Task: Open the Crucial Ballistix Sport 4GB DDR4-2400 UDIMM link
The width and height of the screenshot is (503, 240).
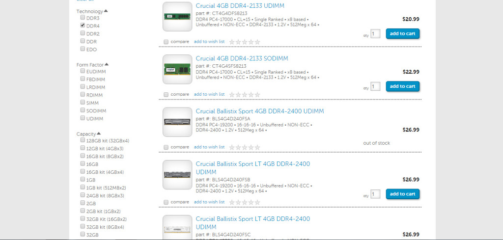Action: (260, 111)
